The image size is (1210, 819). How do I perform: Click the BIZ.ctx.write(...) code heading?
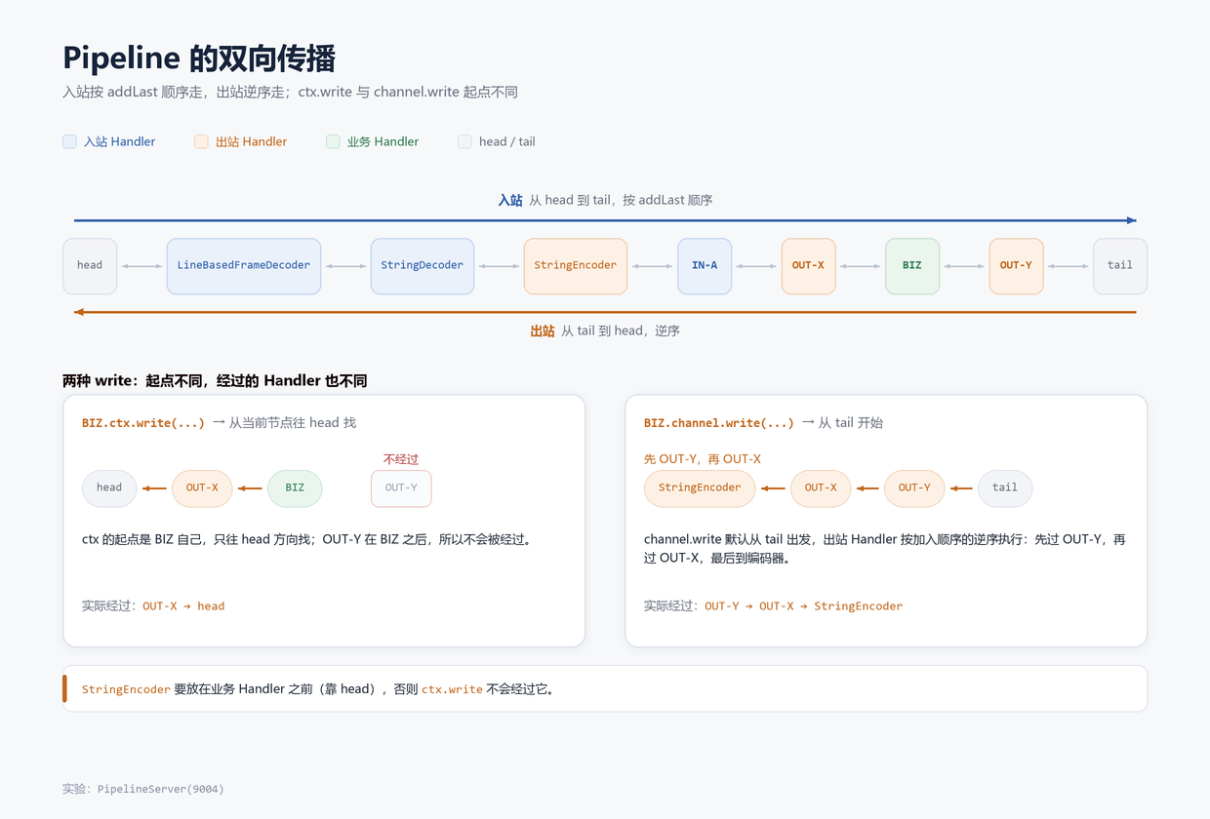pos(143,423)
